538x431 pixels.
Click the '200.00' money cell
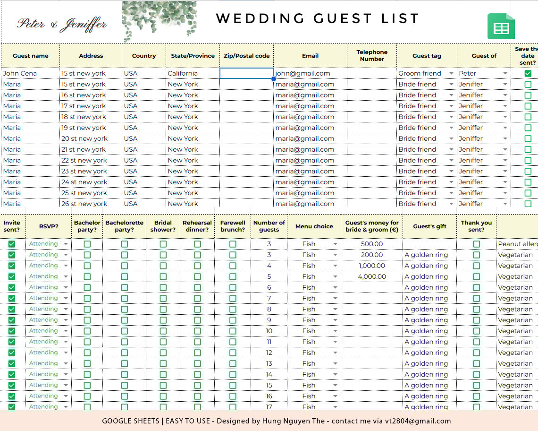click(x=372, y=255)
